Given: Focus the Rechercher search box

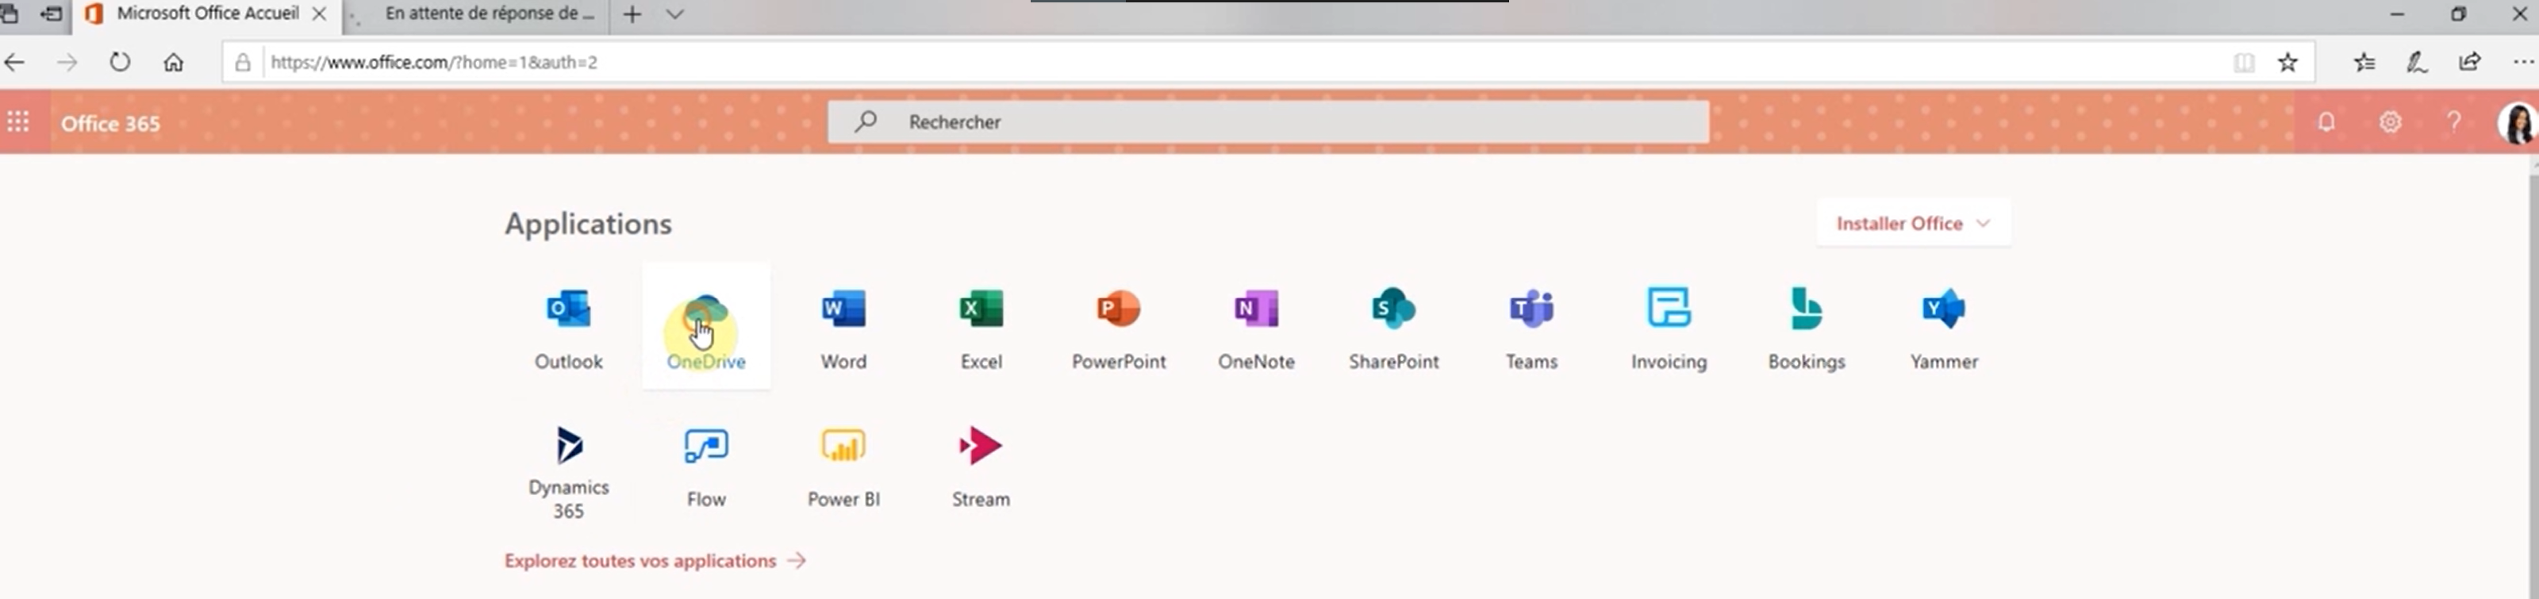Looking at the screenshot, I should [1269, 122].
